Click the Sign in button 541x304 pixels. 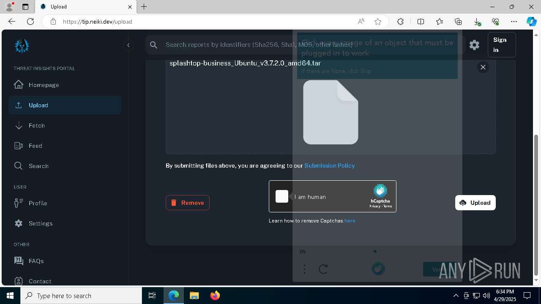502,45
